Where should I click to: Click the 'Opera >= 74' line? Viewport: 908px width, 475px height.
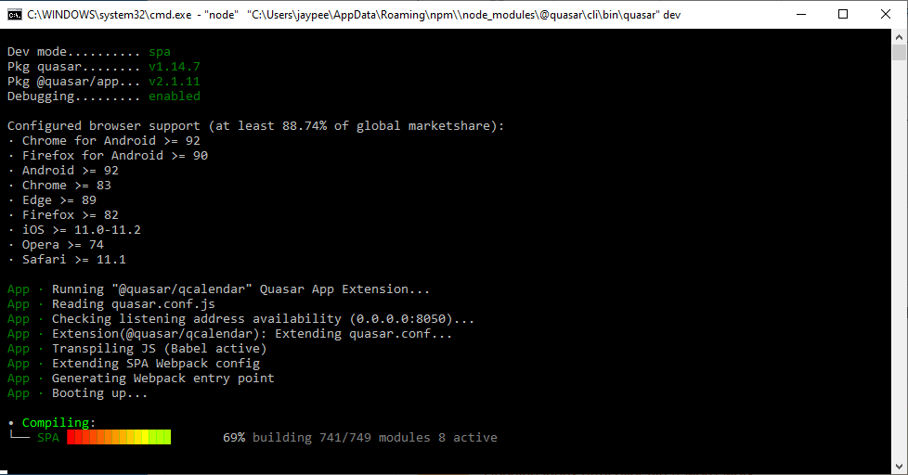[56, 245]
